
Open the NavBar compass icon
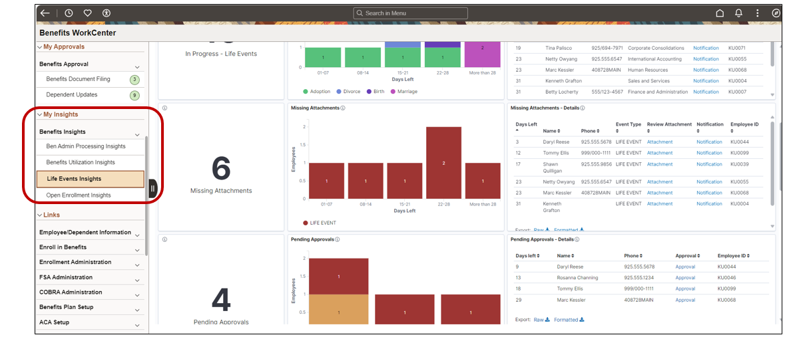coord(776,13)
